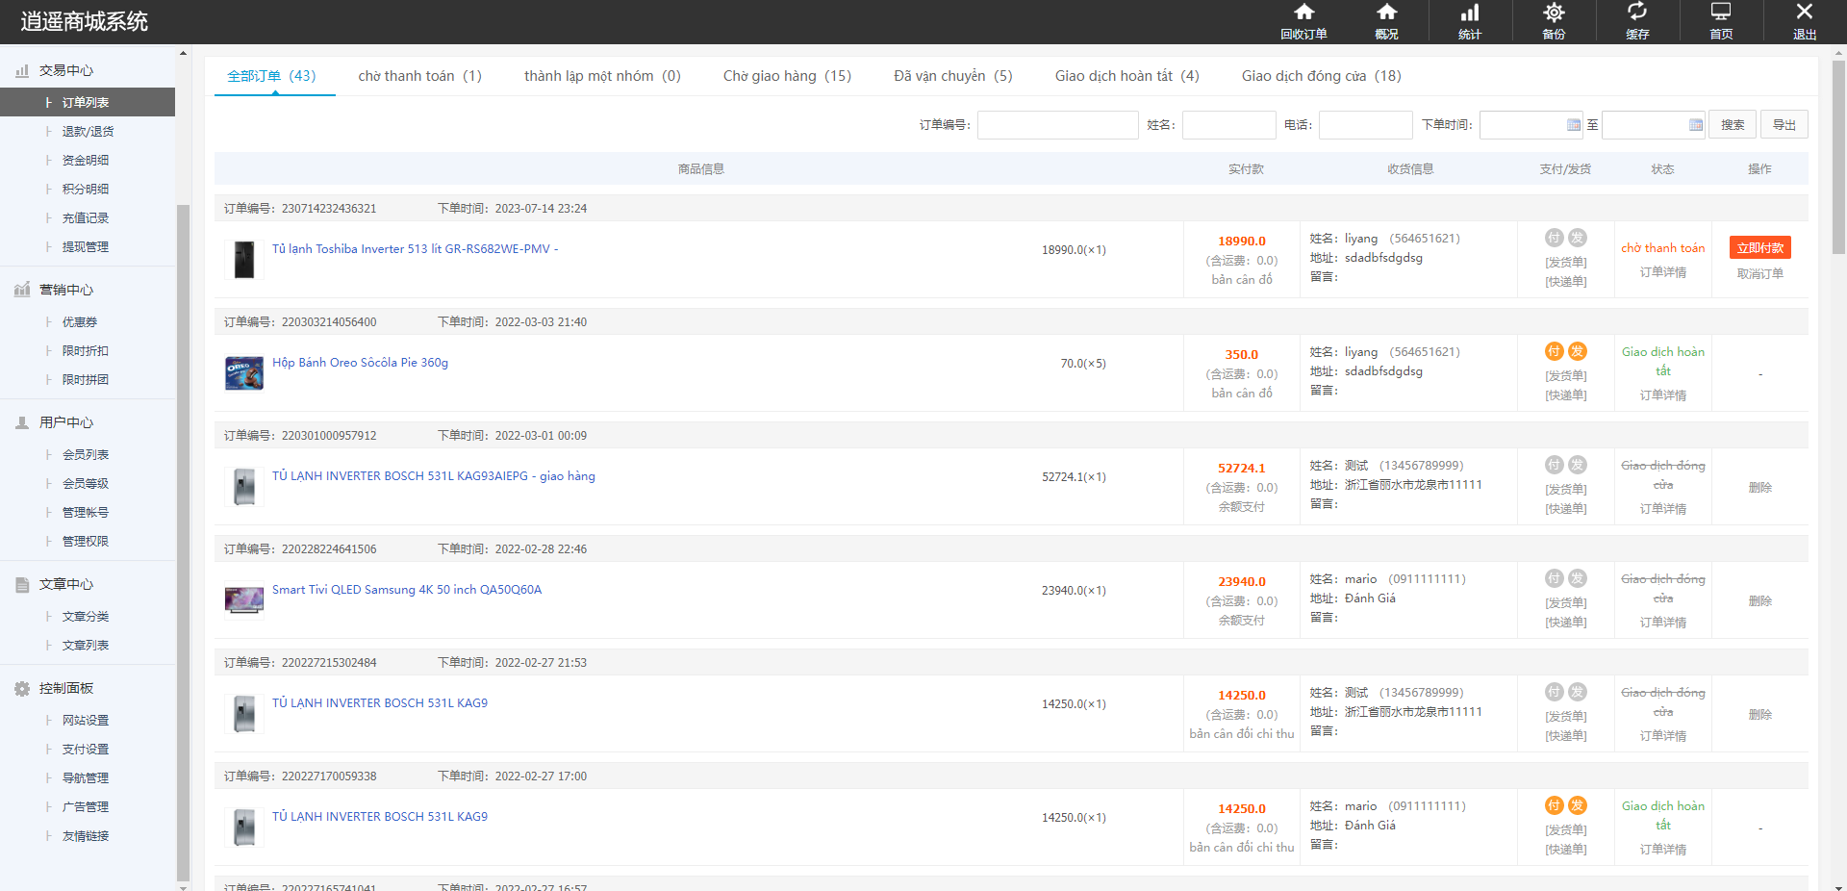
Task: Focus the 订单编号 order number input field
Action: [1057, 125]
